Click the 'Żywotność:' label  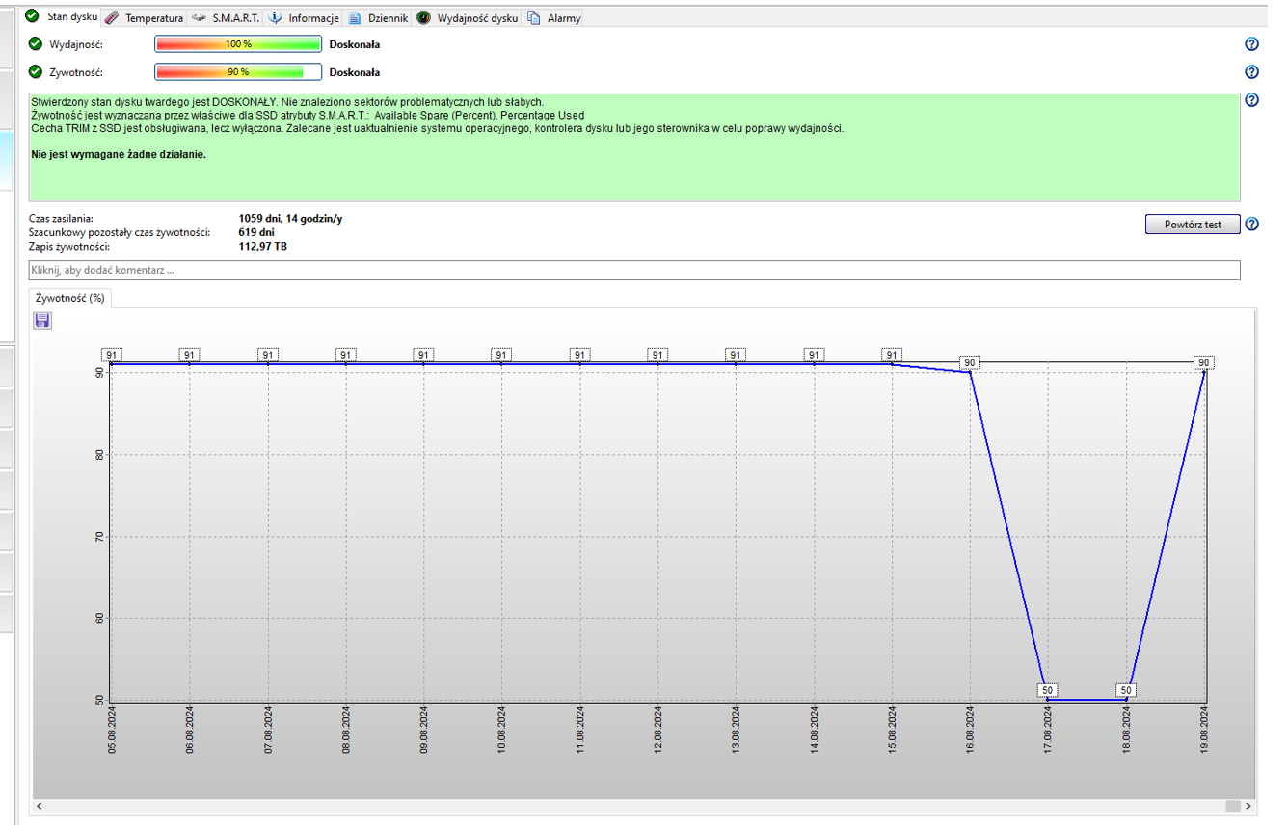pos(76,72)
